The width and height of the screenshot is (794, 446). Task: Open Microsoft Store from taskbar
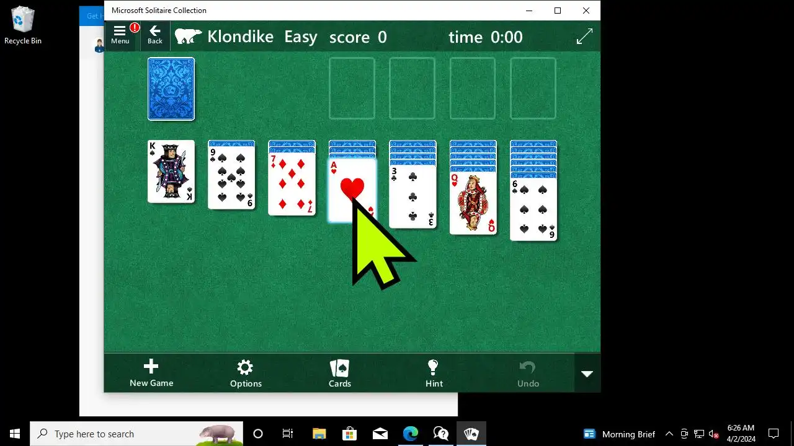[x=349, y=434]
